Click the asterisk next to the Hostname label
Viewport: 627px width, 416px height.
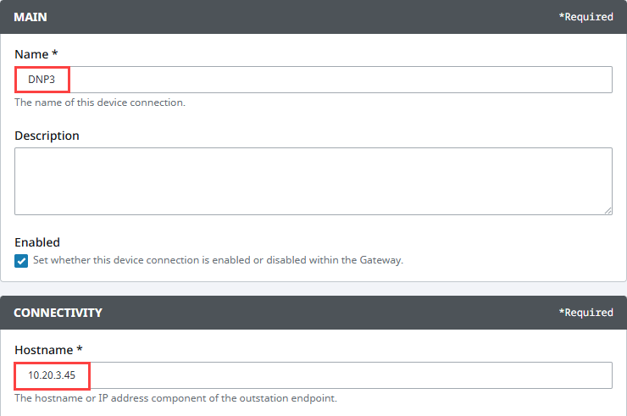pyautogui.click(x=80, y=348)
